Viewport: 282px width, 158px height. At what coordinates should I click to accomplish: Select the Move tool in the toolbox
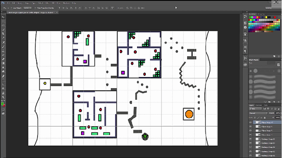coord(3,17)
